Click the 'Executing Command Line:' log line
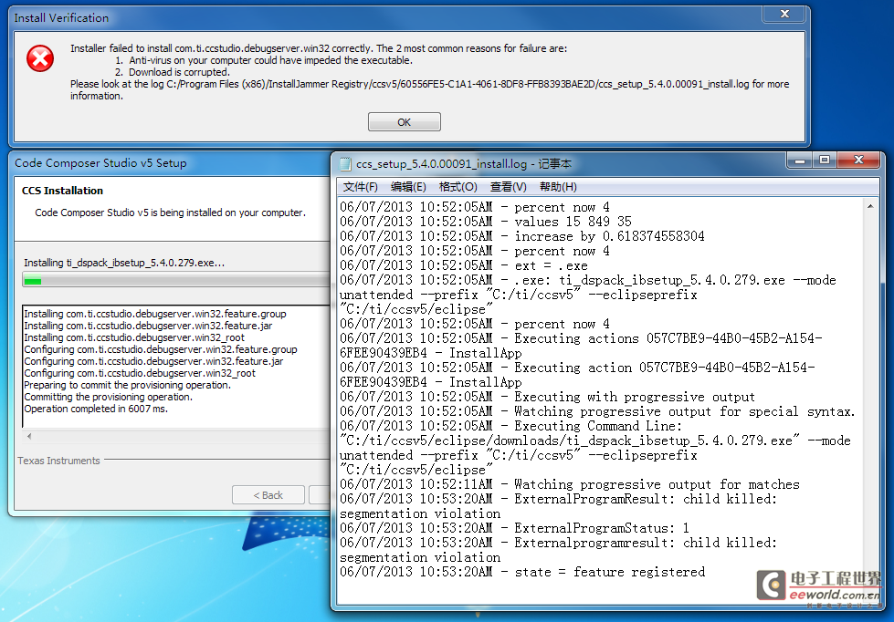 (510, 426)
